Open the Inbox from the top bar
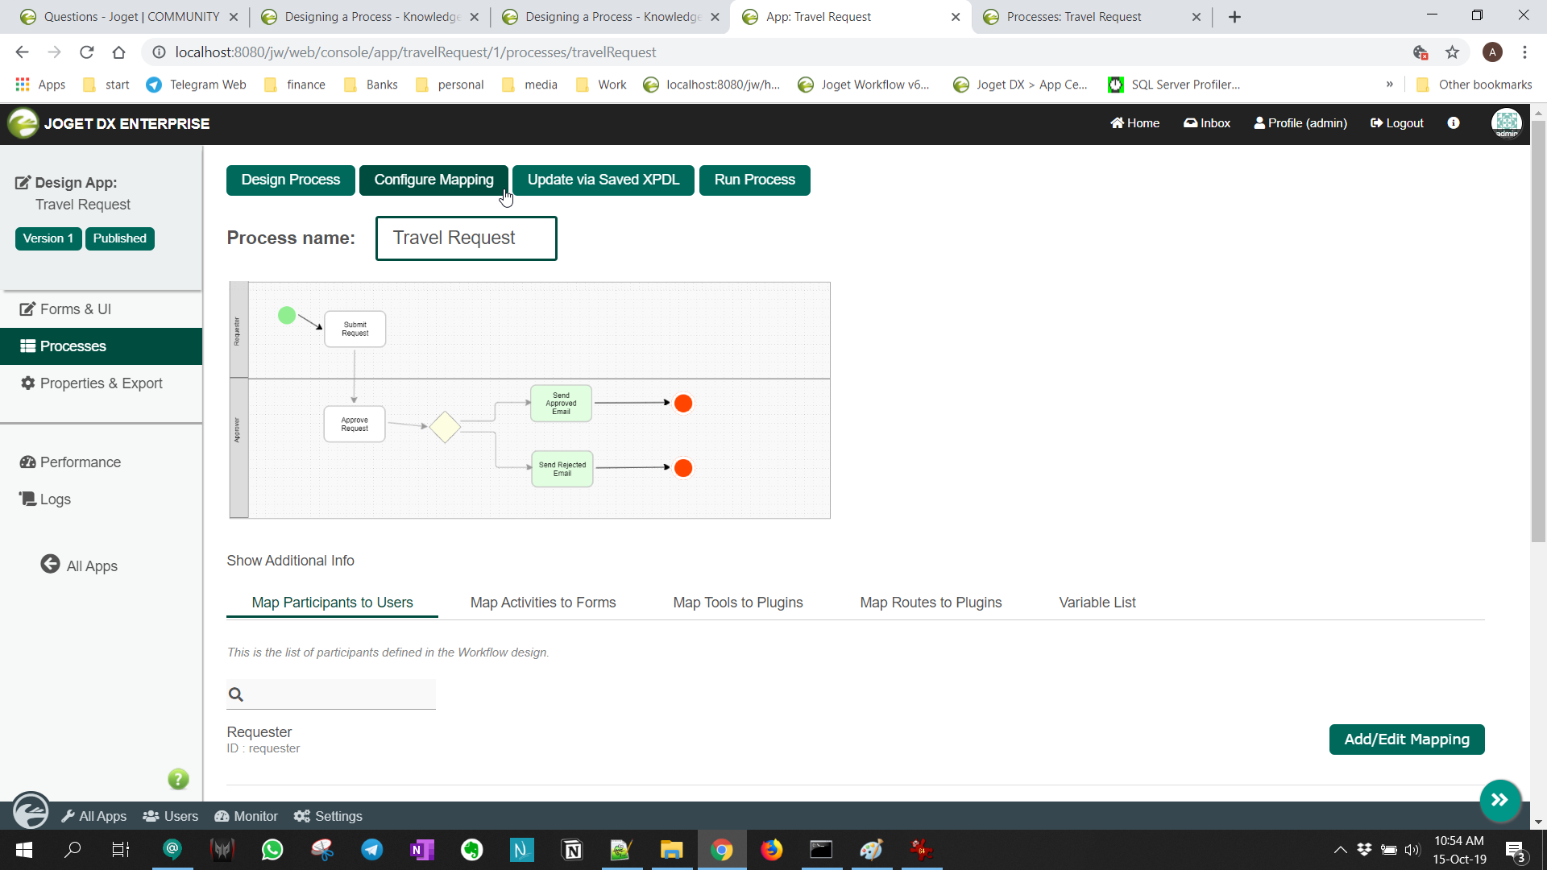The width and height of the screenshot is (1547, 870). (1207, 123)
